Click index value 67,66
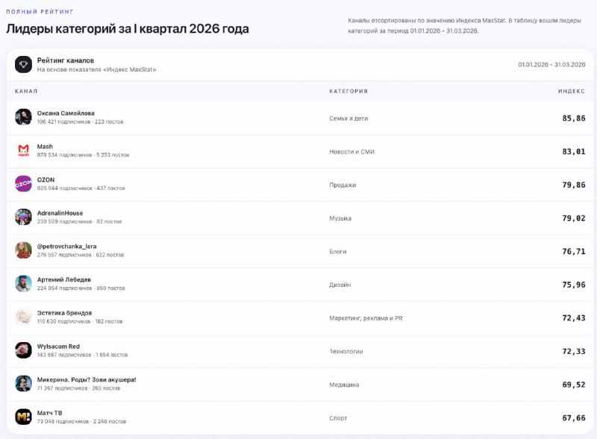This screenshot has height=439, width=597. pyautogui.click(x=574, y=418)
